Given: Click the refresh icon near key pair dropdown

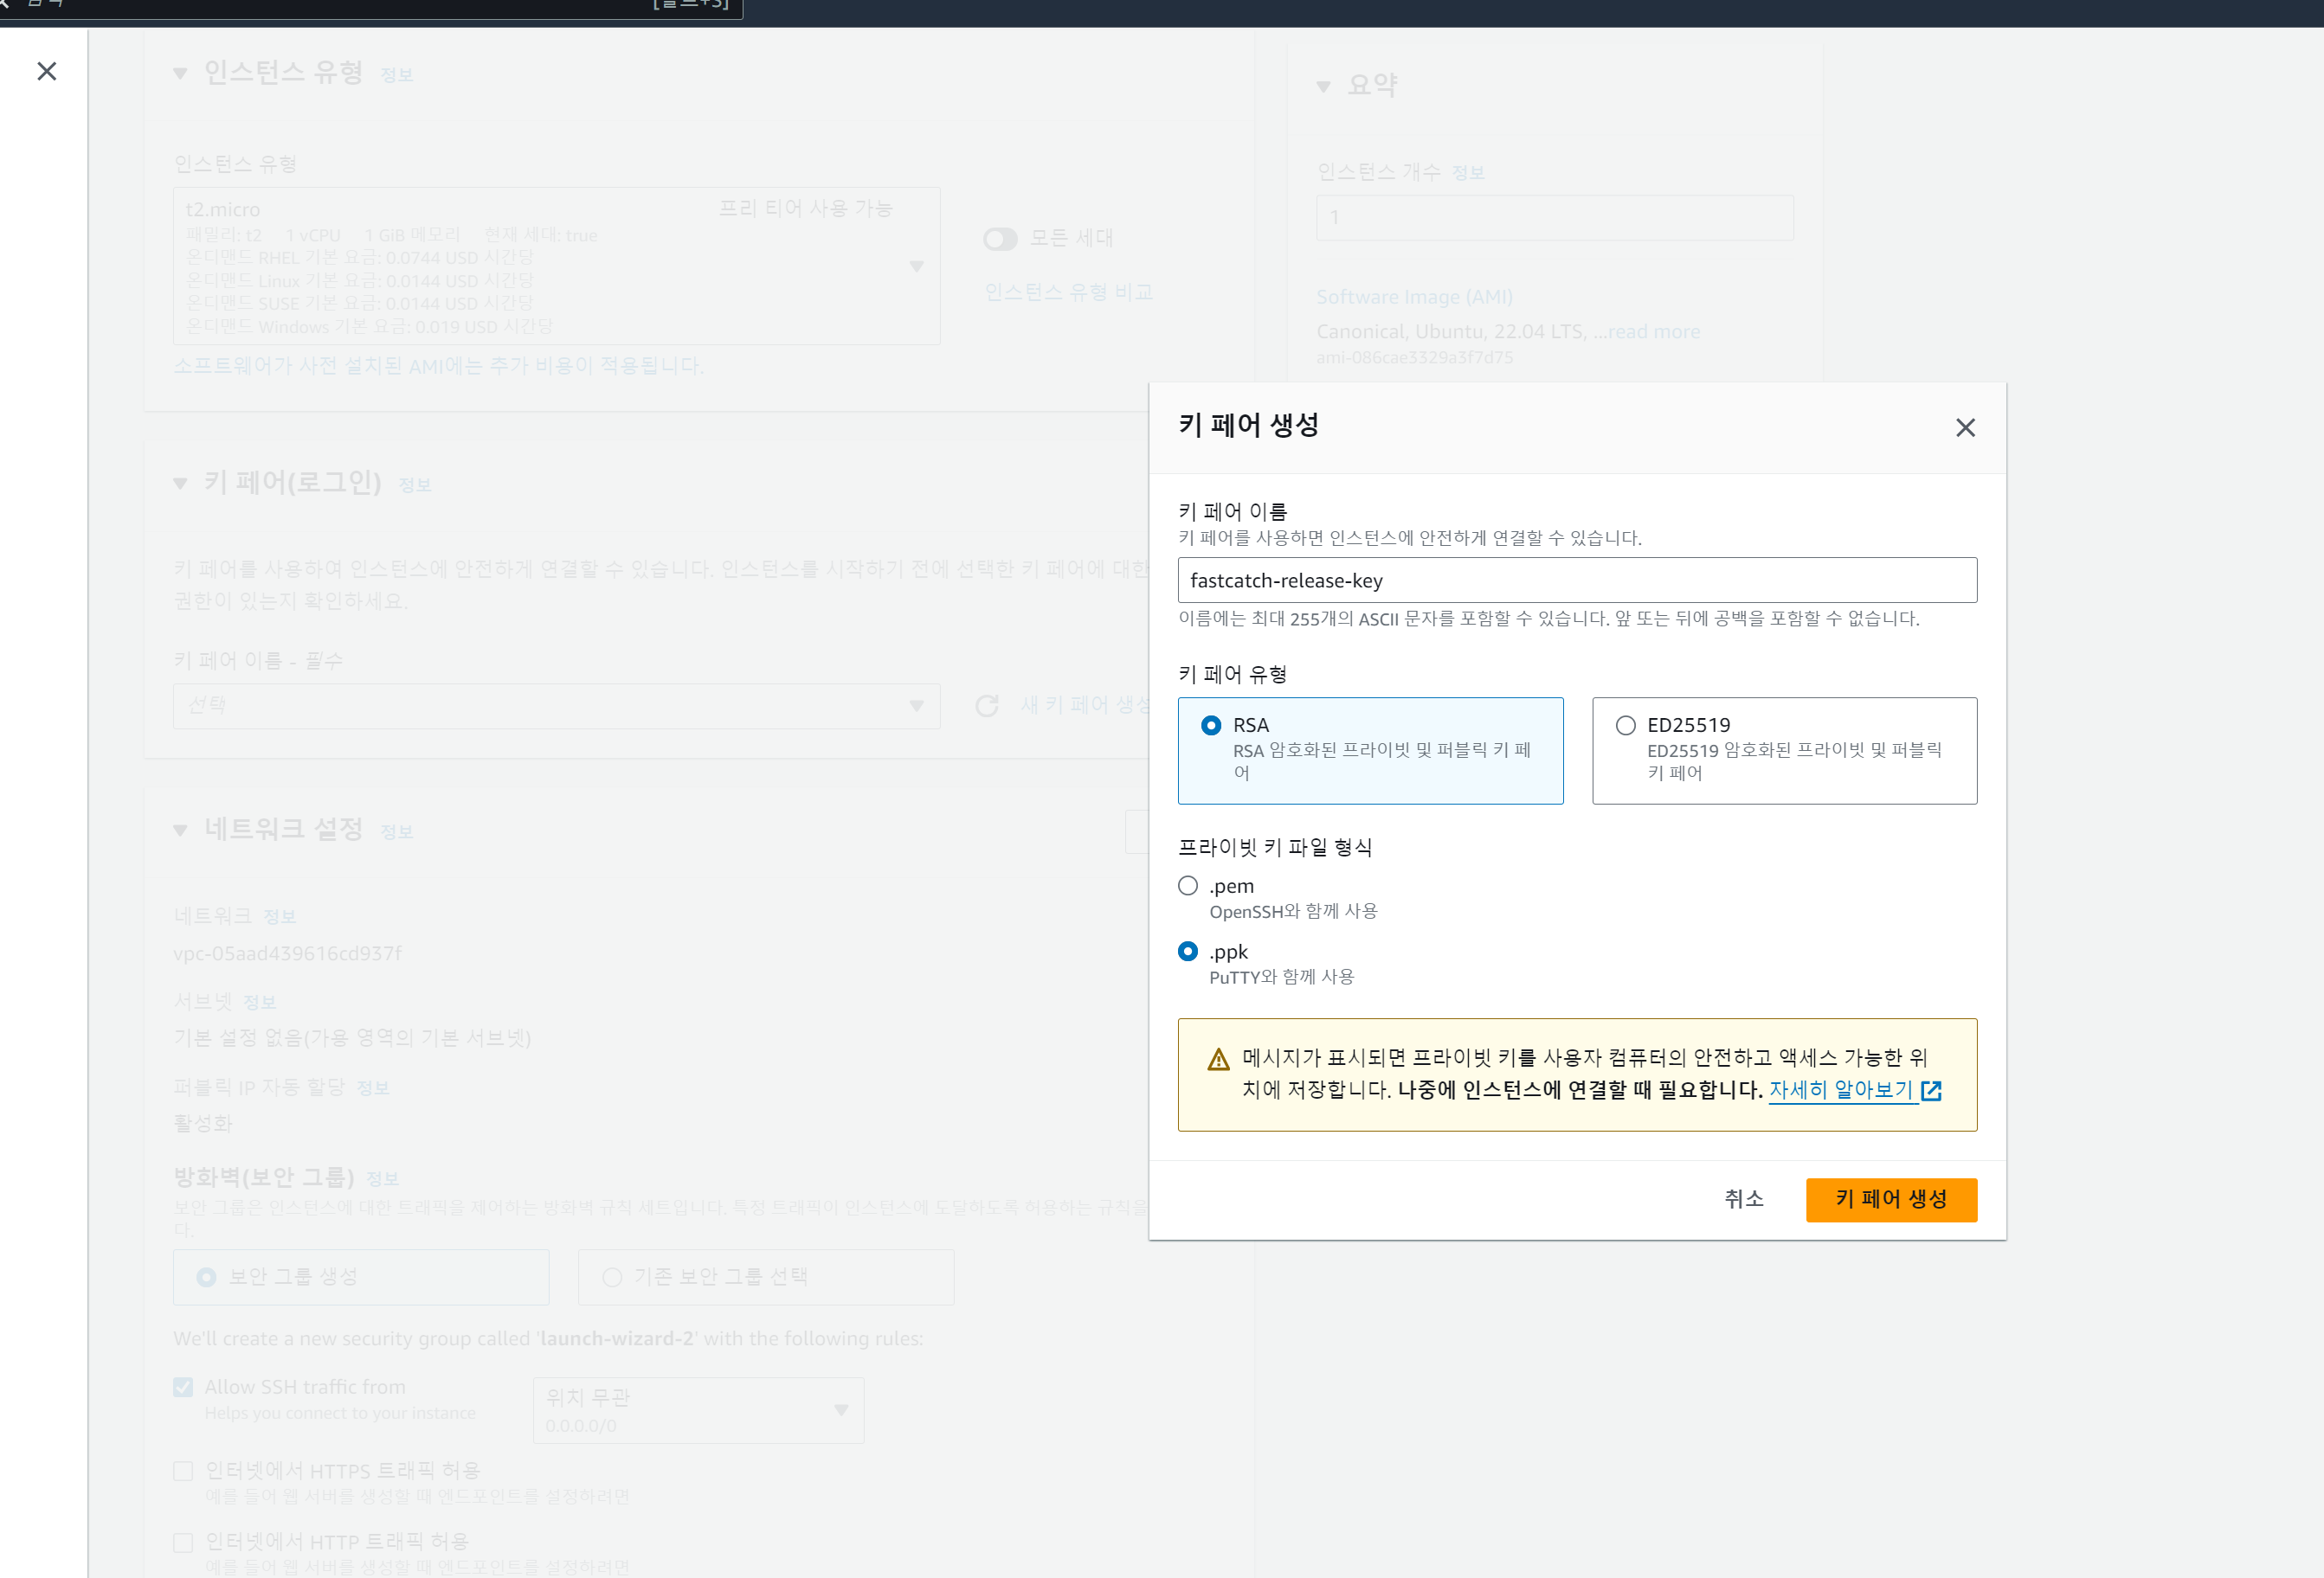Looking at the screenshot, I should pos(986,706).
